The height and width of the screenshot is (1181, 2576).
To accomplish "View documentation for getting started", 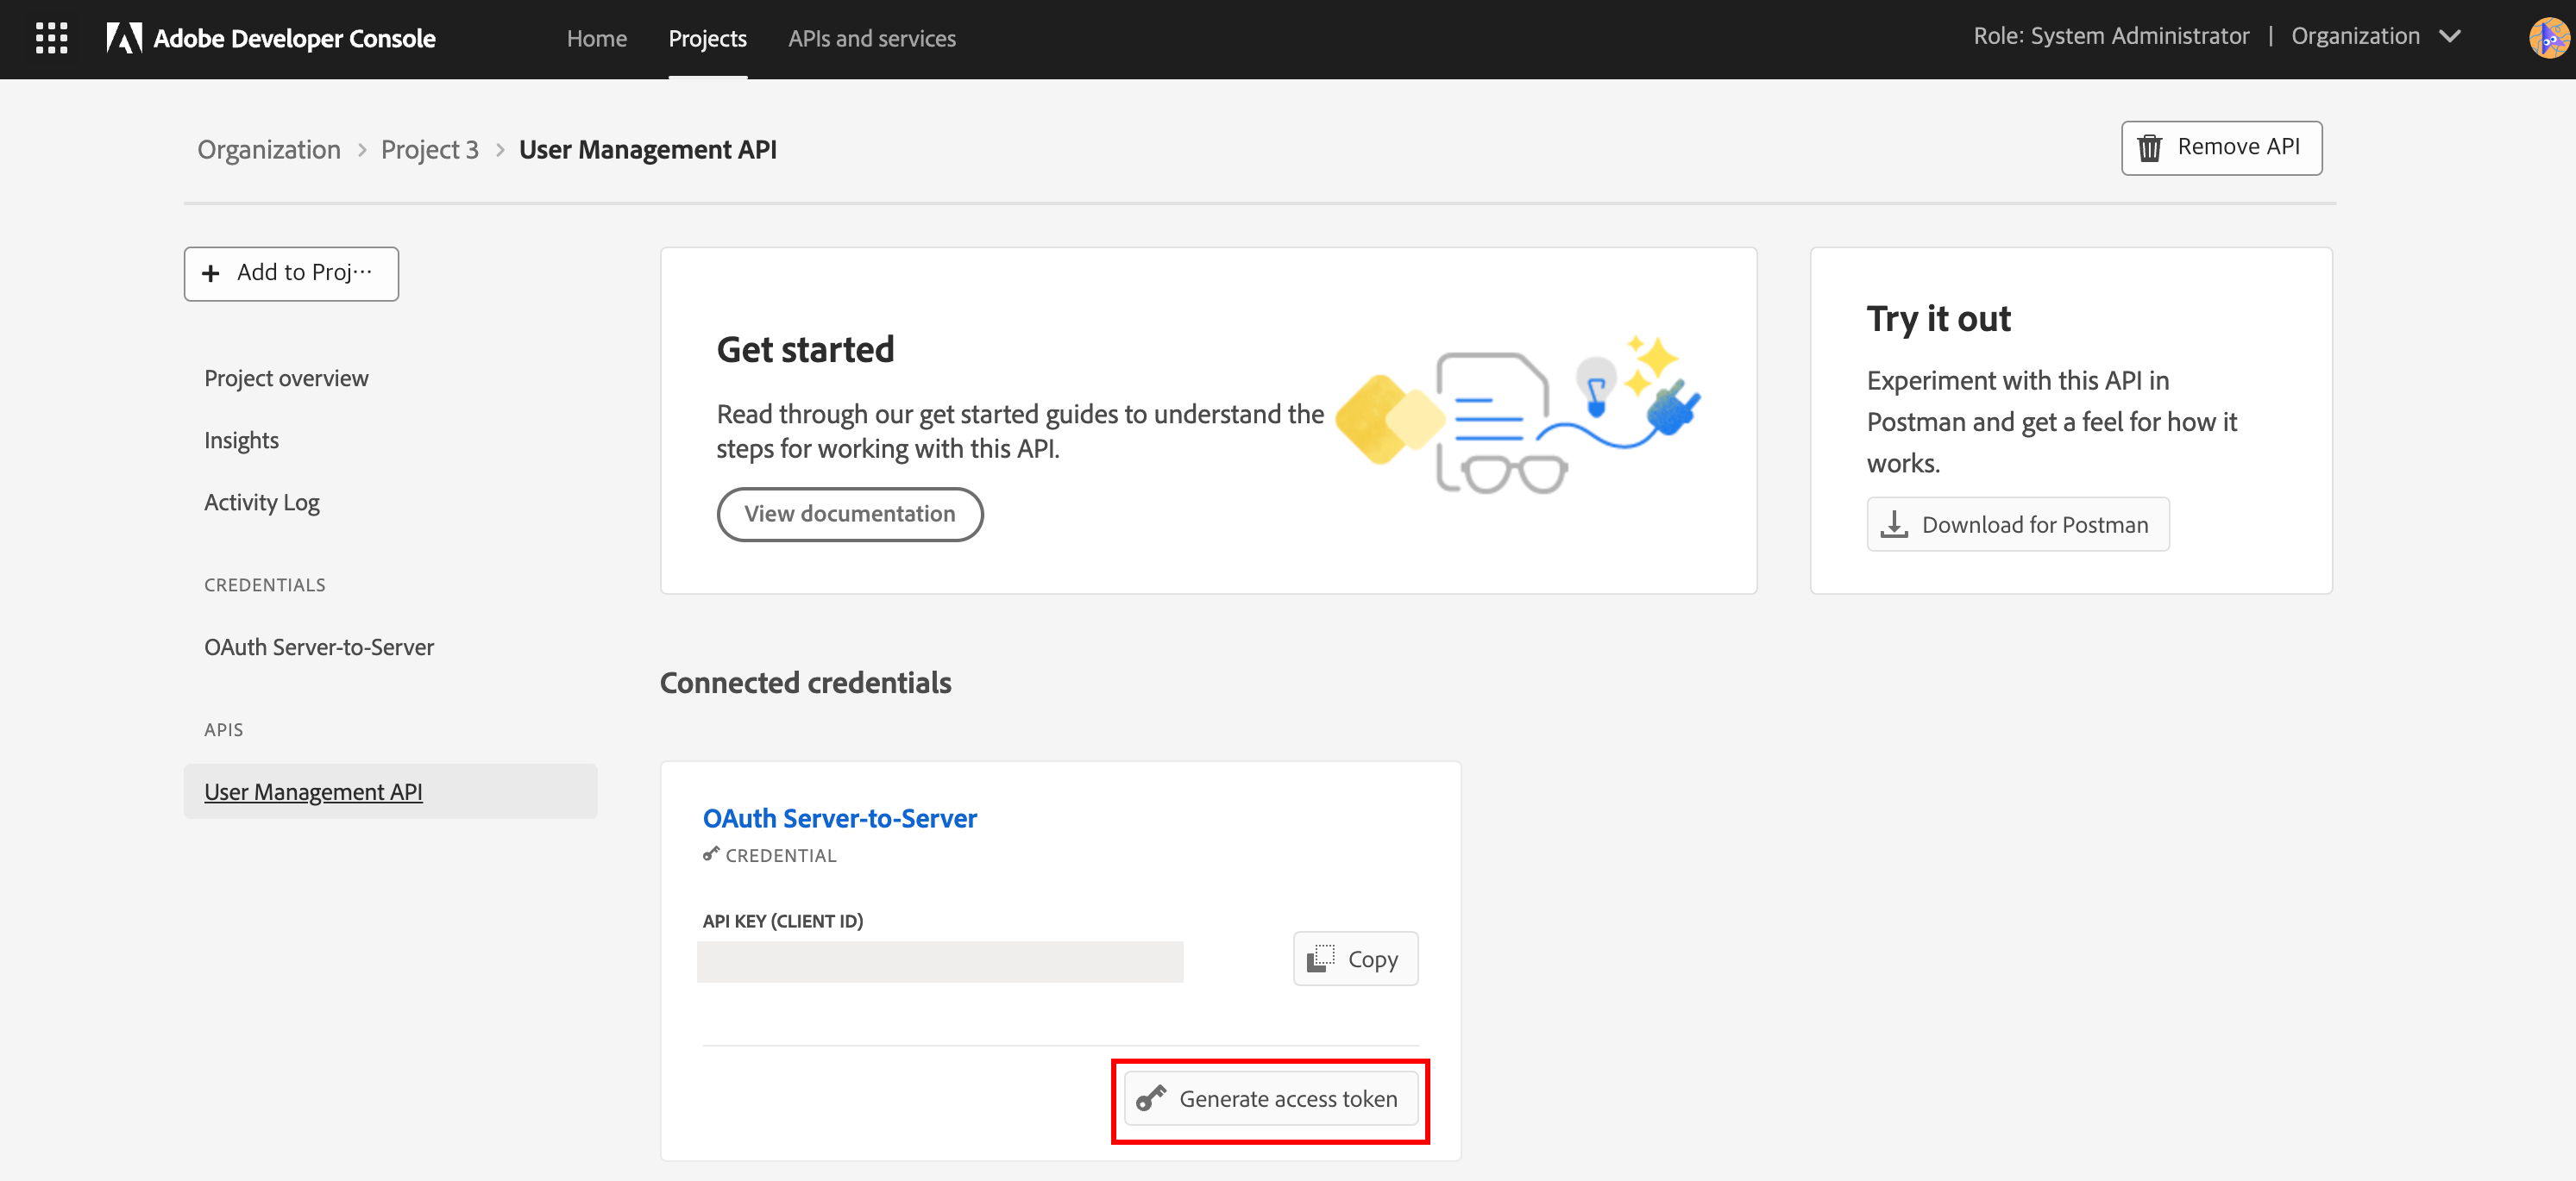I will tap(849, 514).
